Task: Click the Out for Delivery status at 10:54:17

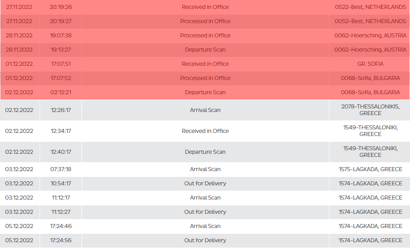Action: pyautogui.click(x=205, y=184)
